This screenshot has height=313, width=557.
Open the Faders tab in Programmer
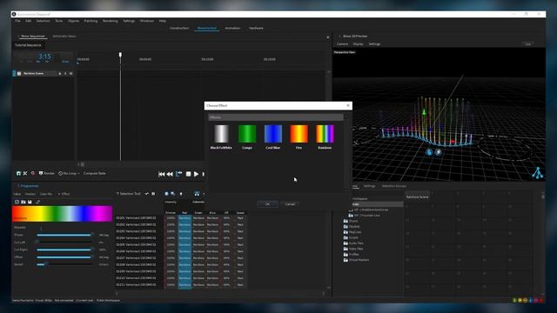30,194
